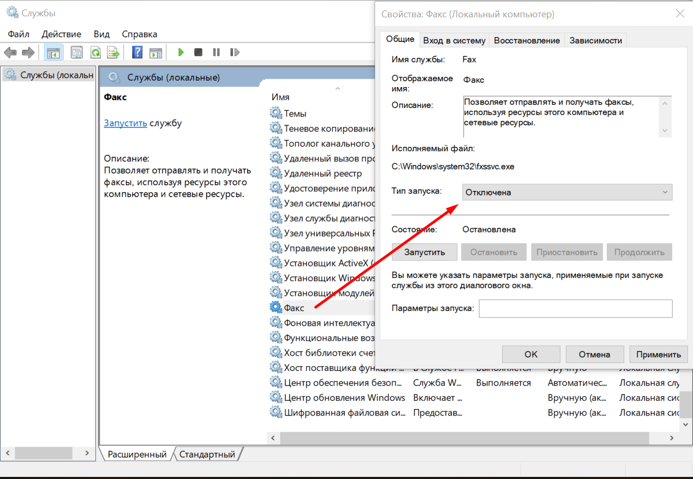This screenshot has width=693, height=479.
Task: Select Шифрованная файловая си... row
Action: 474,413
